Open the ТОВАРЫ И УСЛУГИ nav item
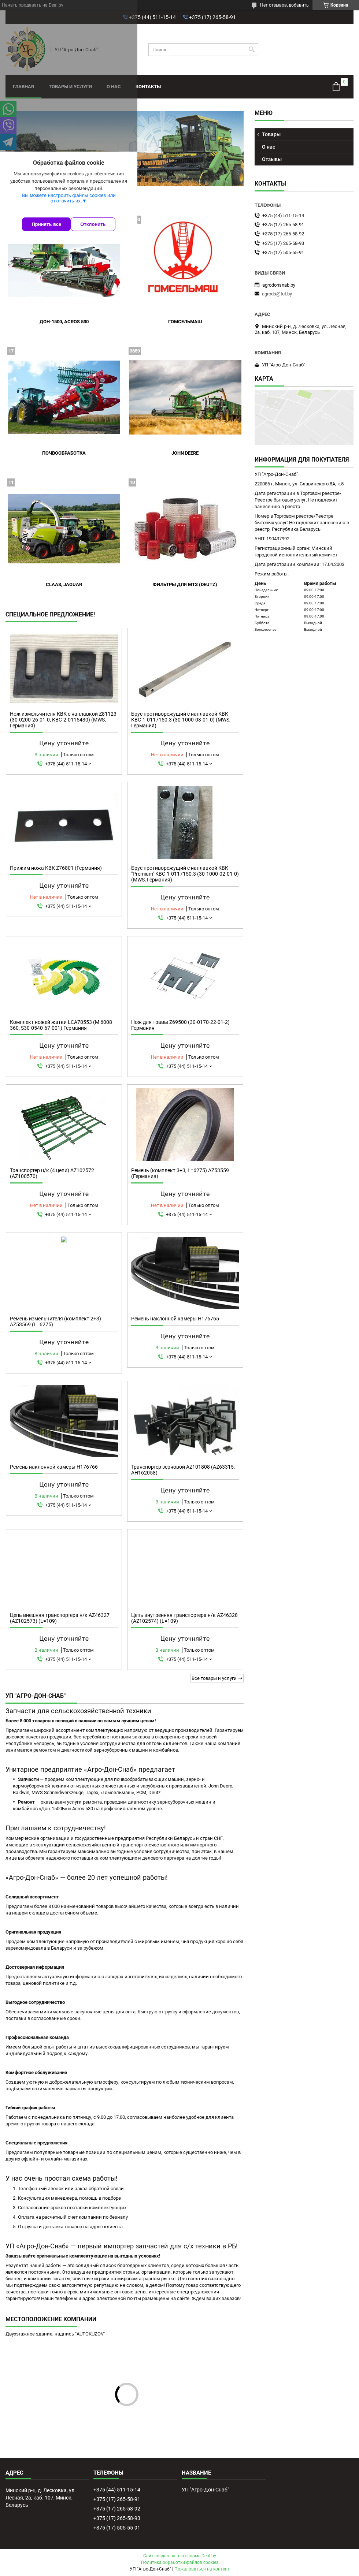This screenshot has width=359, height=2576. pos(70,87)
